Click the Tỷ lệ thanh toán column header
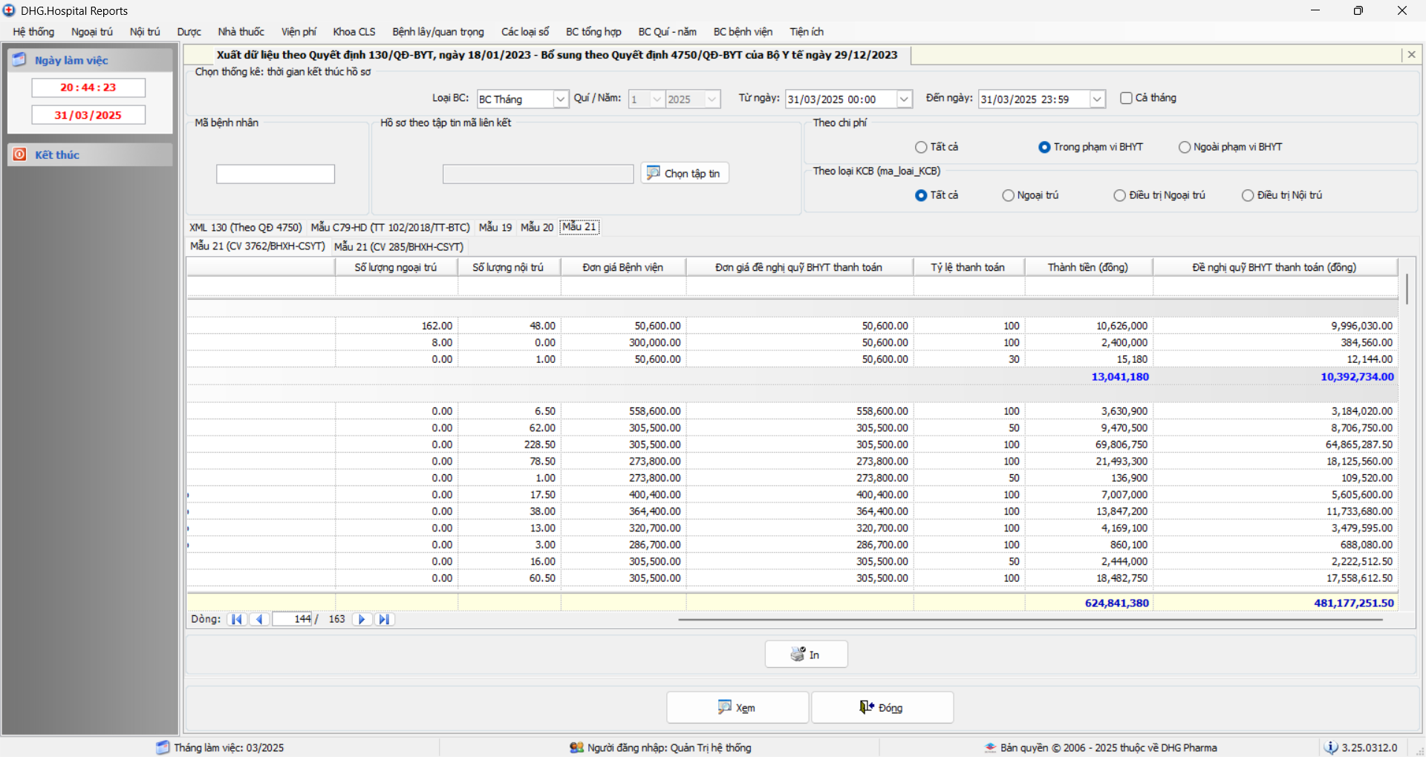The width and height of the screenshot is (1426, 757). click(x=968, y=267)
